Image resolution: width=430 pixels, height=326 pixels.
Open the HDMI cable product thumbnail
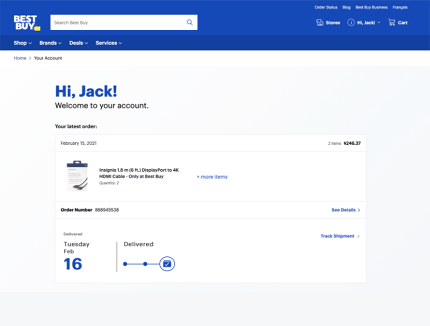[77, 176]
